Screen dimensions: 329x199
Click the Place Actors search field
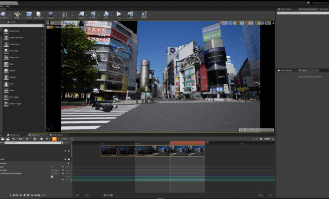tap(21, 25)
